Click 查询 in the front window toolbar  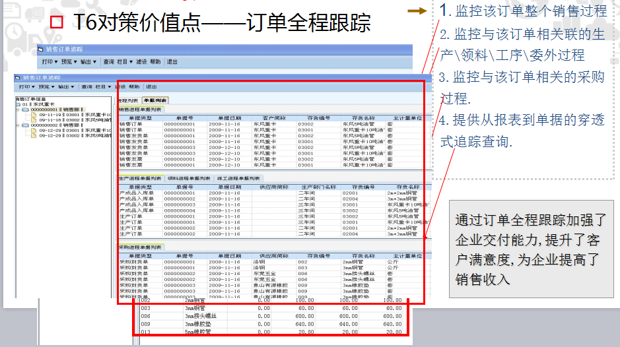(86, 87)
